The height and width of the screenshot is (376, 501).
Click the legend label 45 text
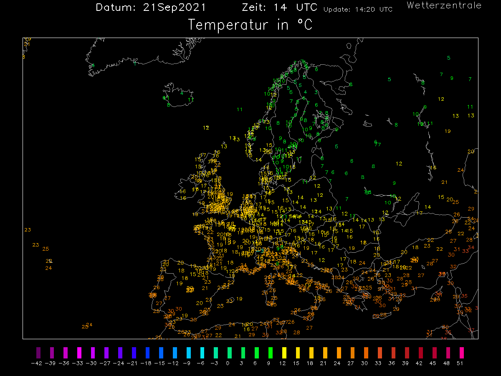coord(434,363)
